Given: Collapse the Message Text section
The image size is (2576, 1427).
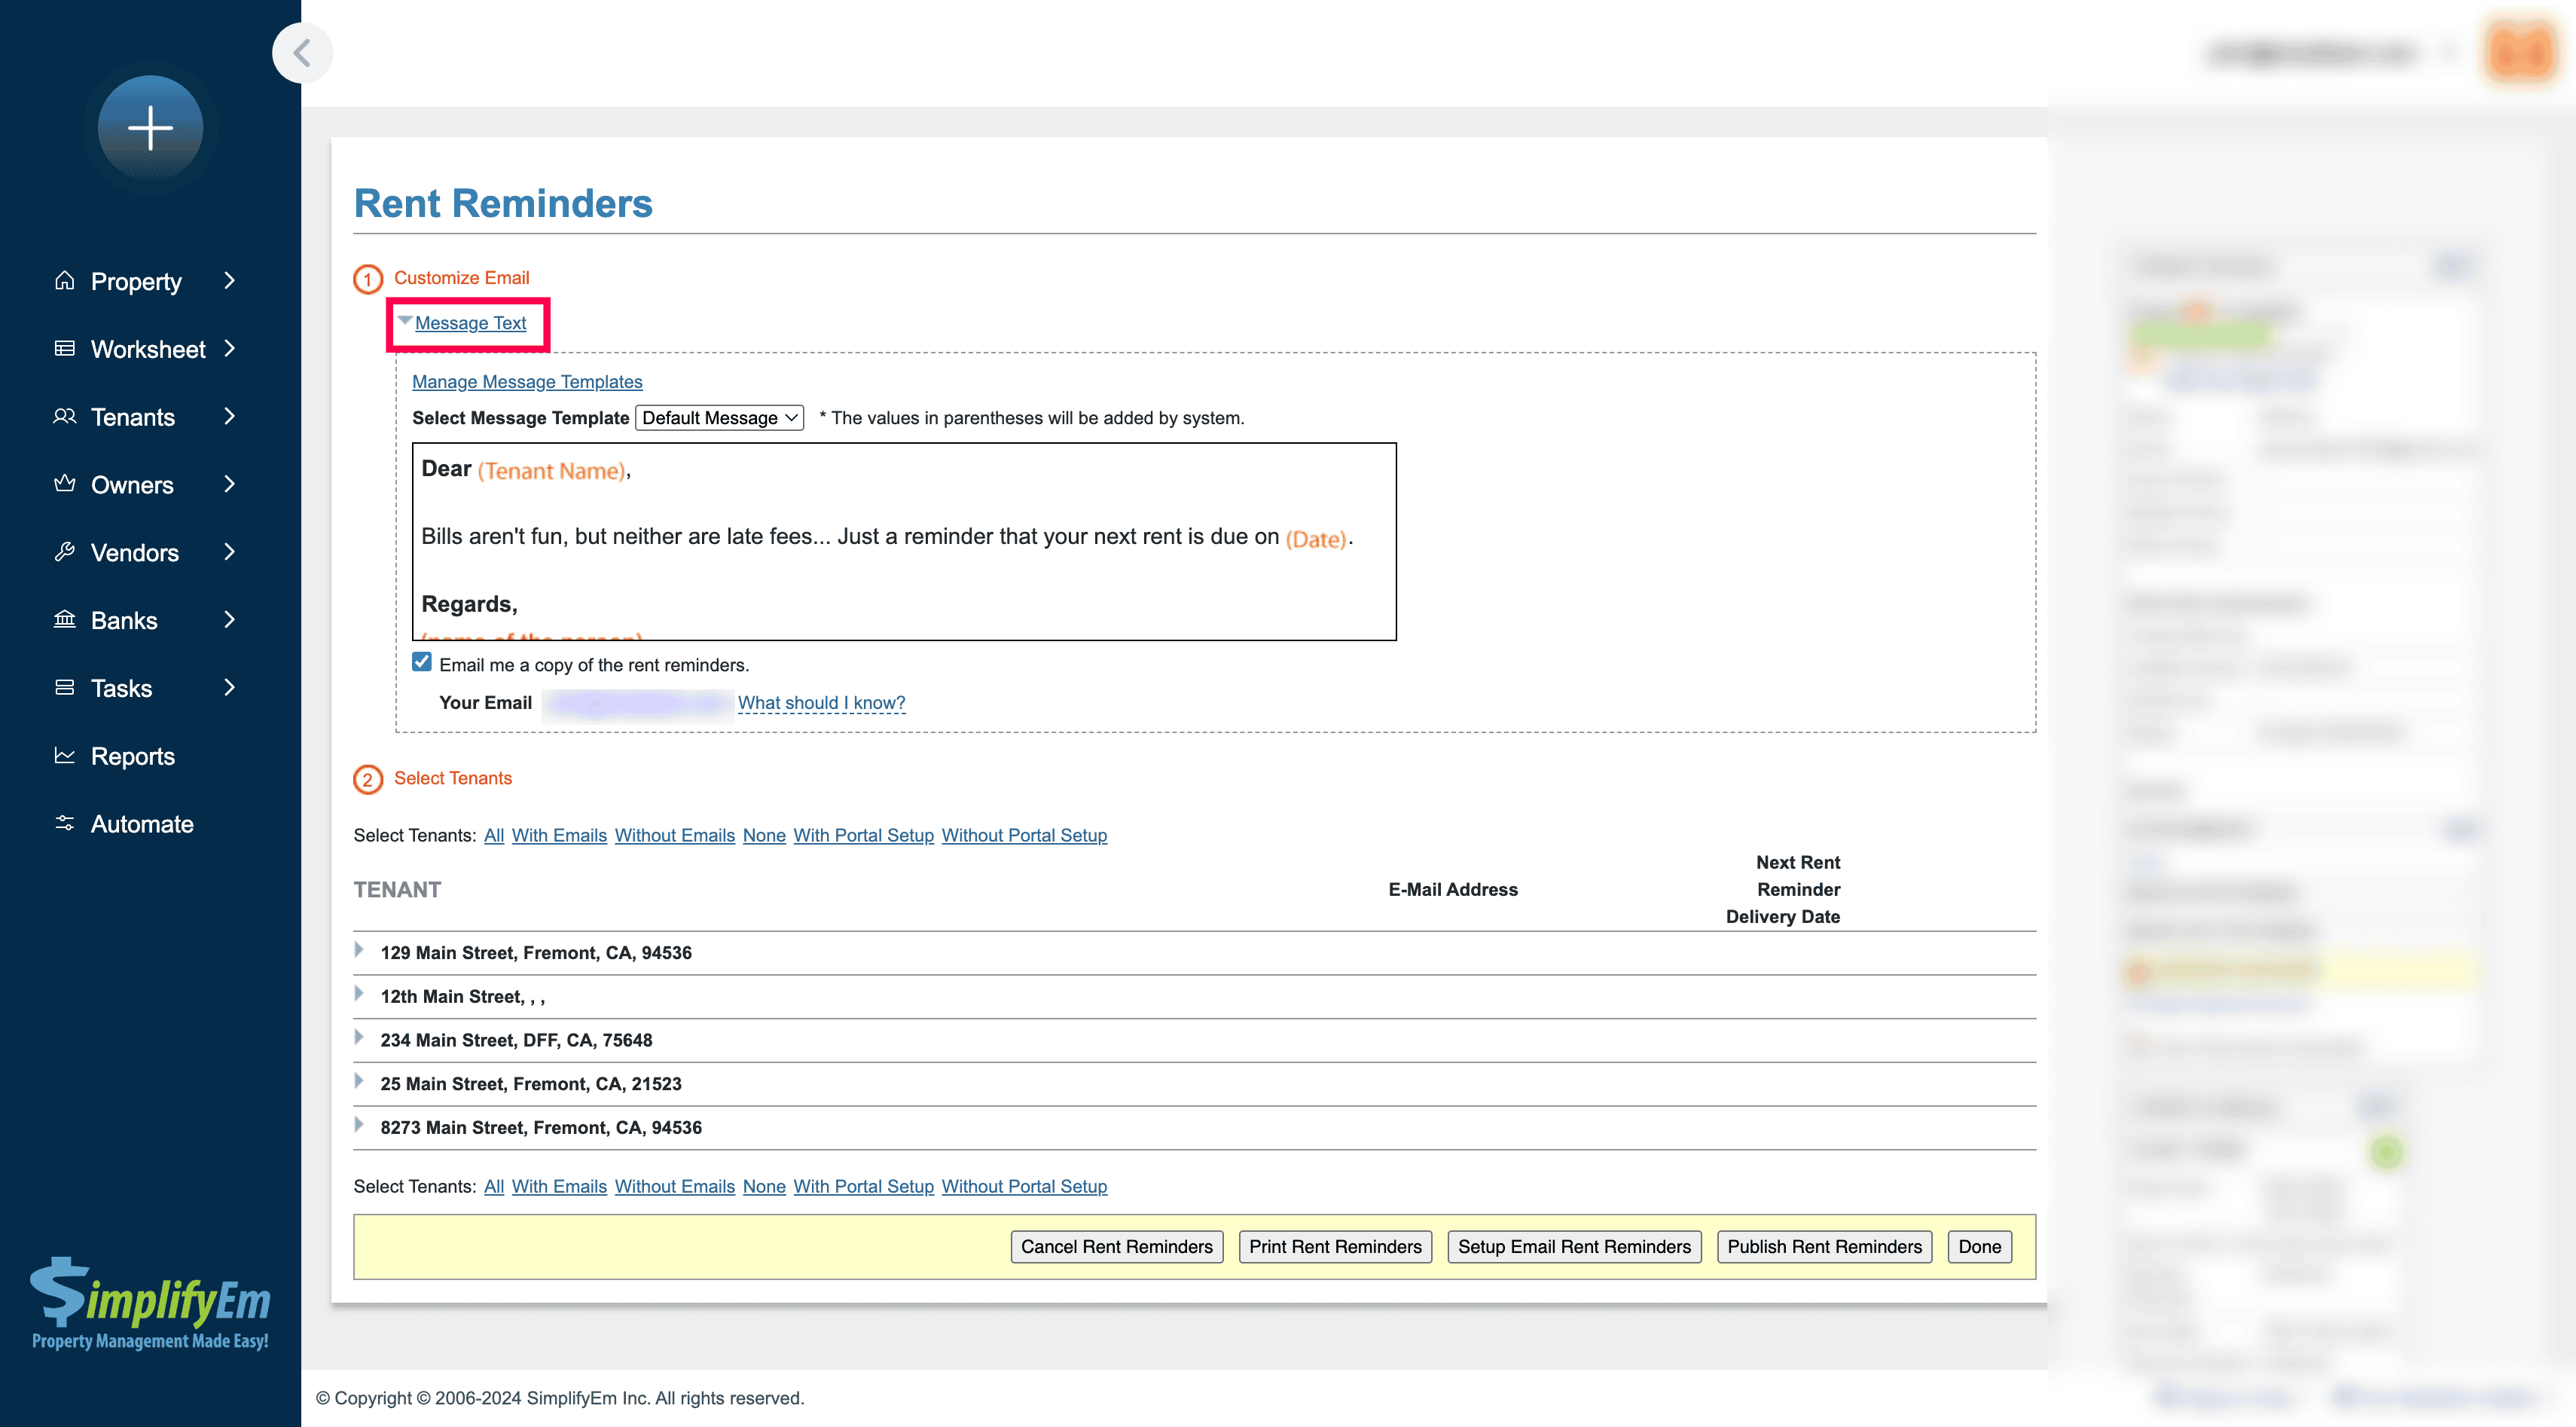Looking at the screenshot, I should pos(469,323).
